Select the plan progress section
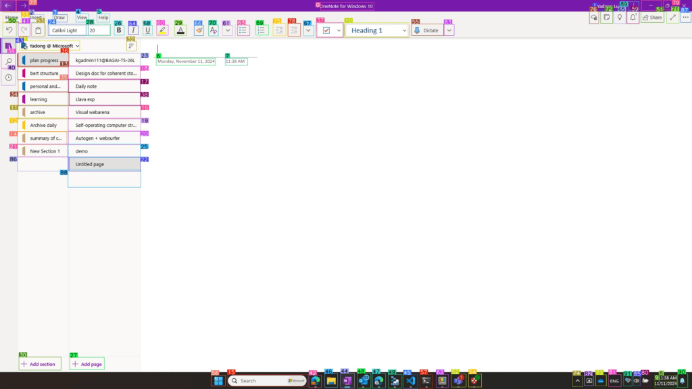692x389 pixels. click(43, 60)
